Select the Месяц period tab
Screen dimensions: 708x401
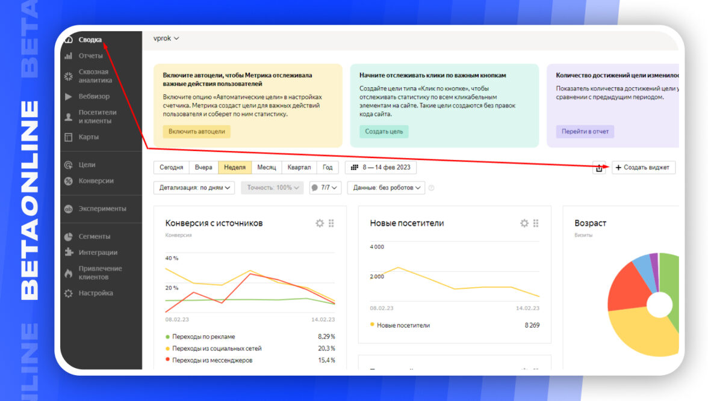[x=266, y=167]
